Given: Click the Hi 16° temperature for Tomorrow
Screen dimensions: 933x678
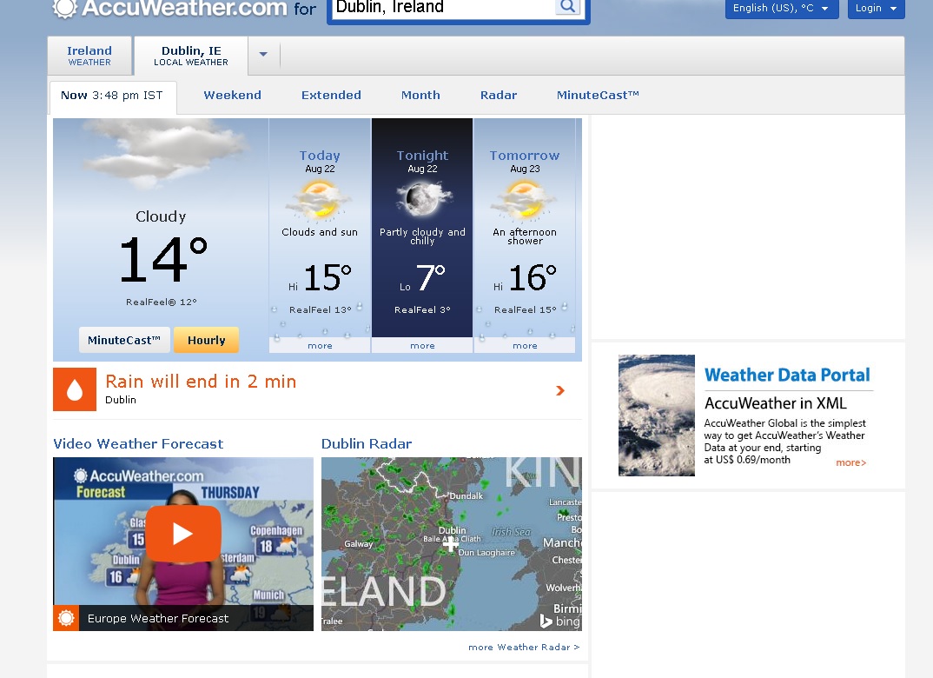Looking at the screenshot, I should pos(525,278).
